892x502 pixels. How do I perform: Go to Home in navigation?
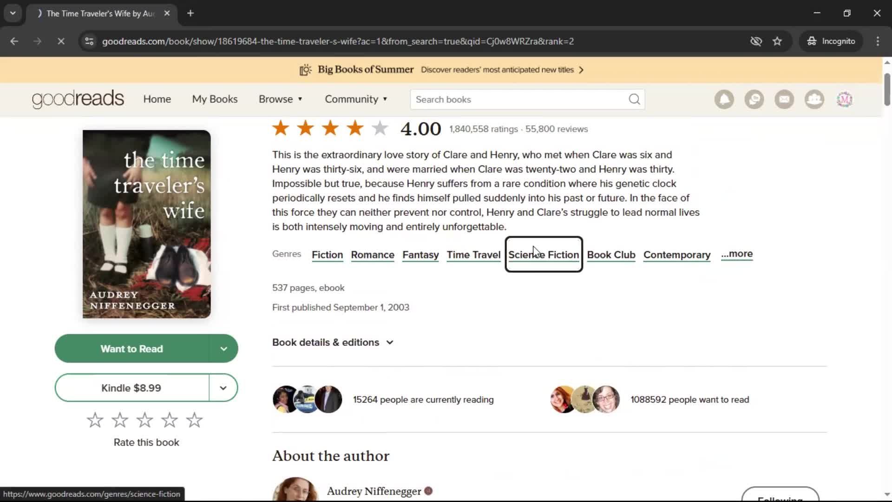point(157,99)
